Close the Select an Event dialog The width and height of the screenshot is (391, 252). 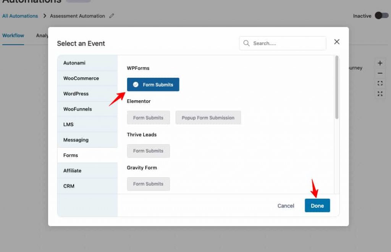[x=337, y=42]
